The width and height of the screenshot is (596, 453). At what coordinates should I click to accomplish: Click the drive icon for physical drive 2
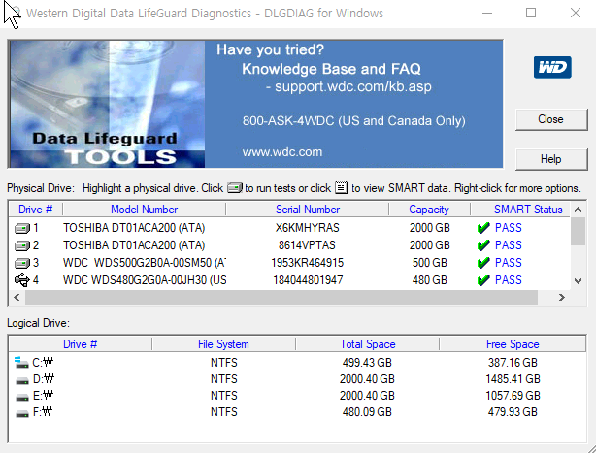[x=22, y=245]
